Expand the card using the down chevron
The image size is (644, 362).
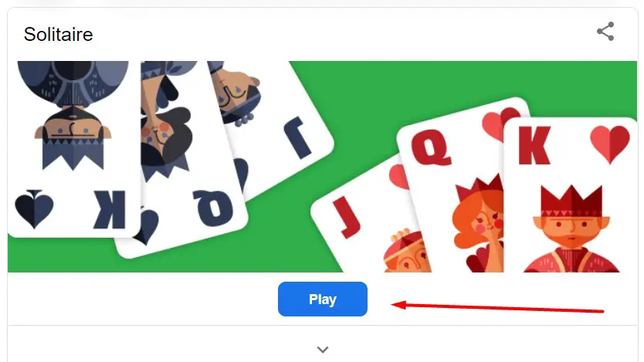323,350
